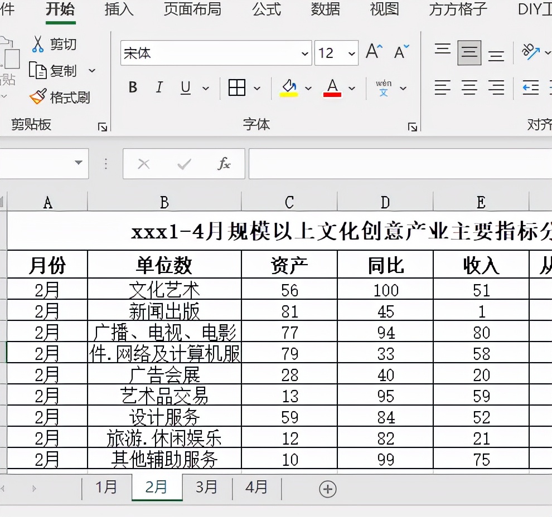The image size is (552, 517).
Task: Switch to the 3月 sheet tab
Action: click(x=206, y=487)
